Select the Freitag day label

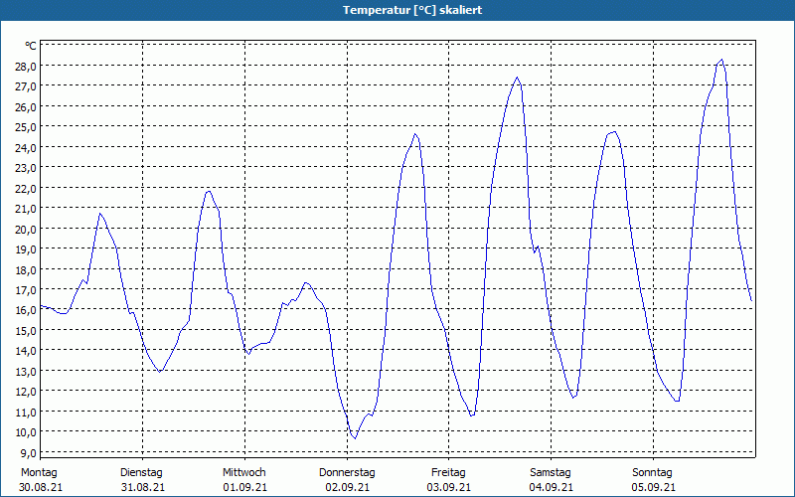(x=448, y=472)
